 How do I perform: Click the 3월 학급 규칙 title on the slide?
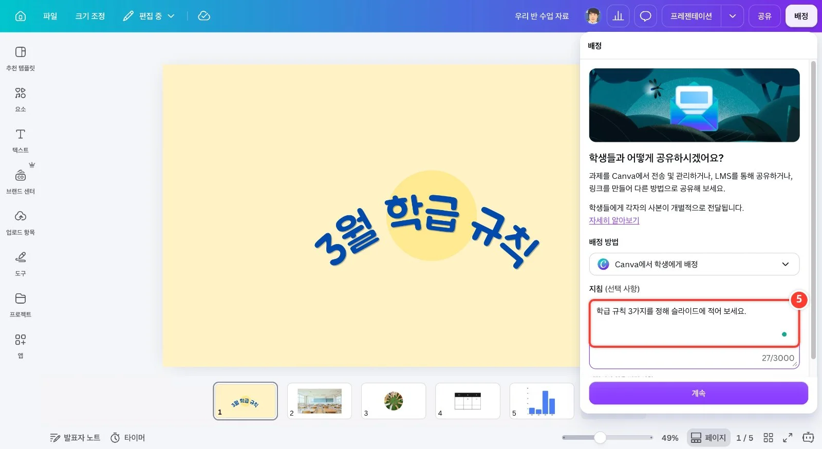pyautogui.click(x=426, y=230)
